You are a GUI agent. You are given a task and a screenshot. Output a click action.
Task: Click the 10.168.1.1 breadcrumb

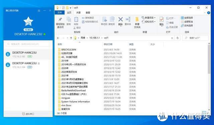tap(94, 38)
